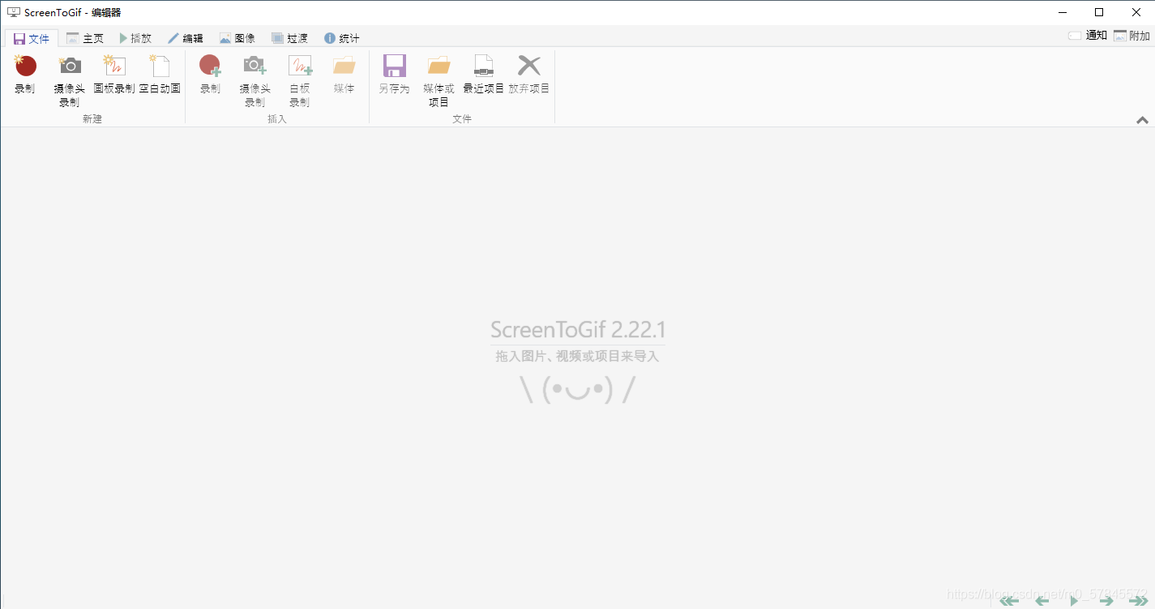Open the 统计 ribbon tab
1155x609 pixels.
(x=341, y=38)
